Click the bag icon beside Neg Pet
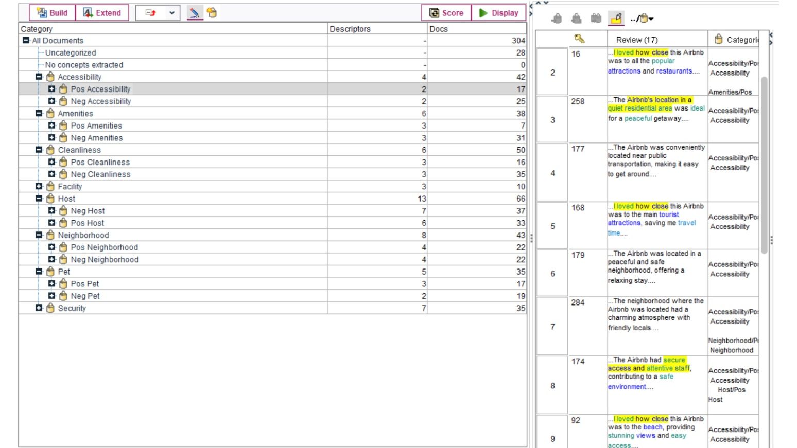797x448 pixels. coord(63,296)
